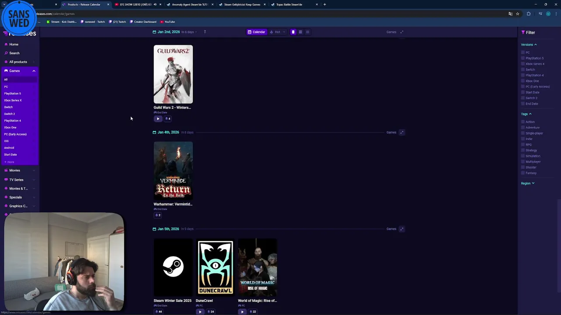Open the YouTube bookmark

click(168, 22)
